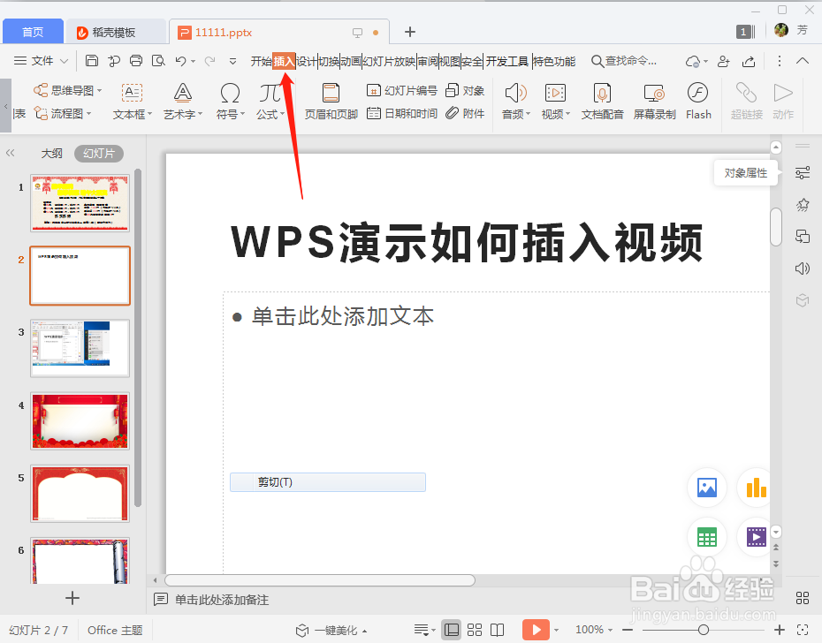Viewport: 822px width, 643px height.
Task: Switch to Normal view in status bar
Action: [452, 630]
